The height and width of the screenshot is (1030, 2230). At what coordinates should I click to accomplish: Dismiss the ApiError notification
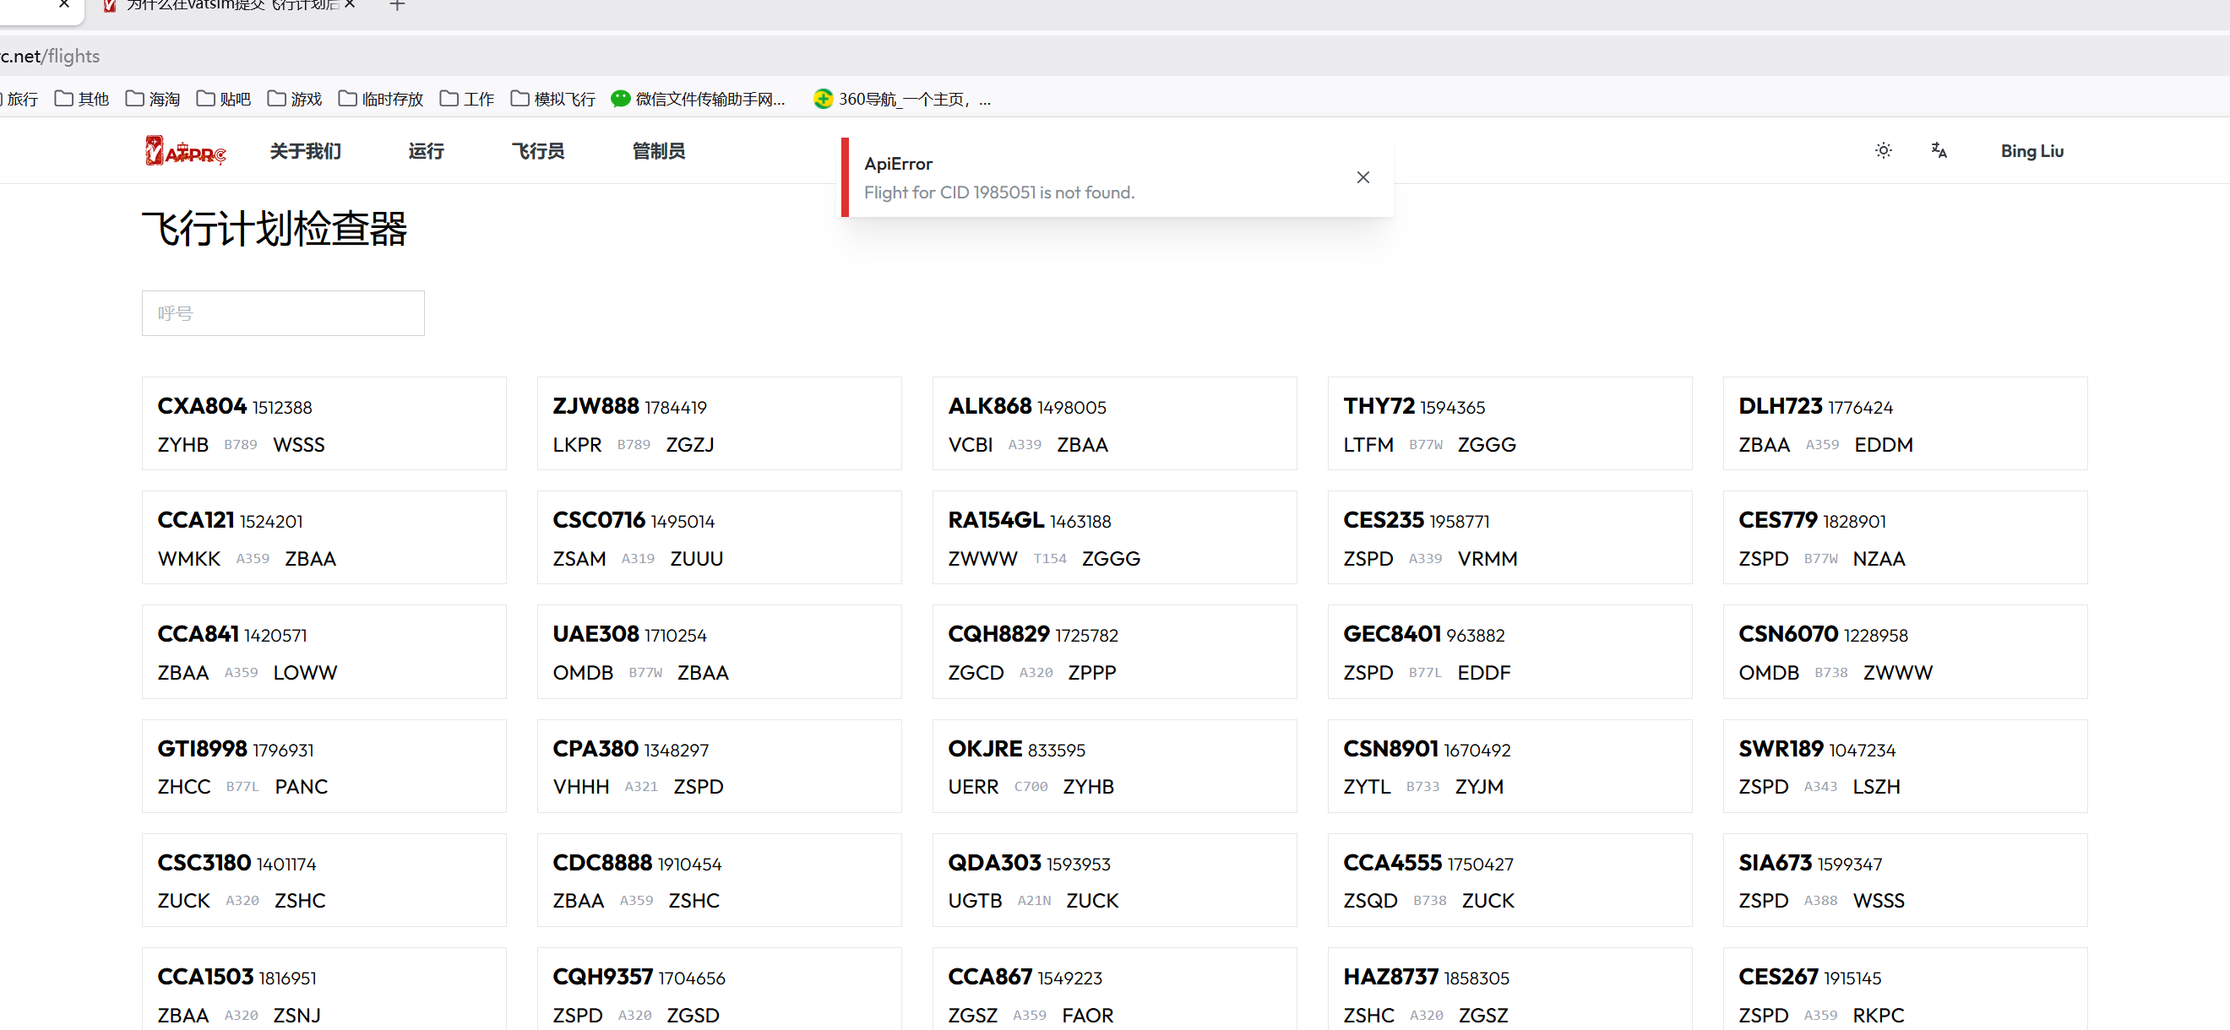click(x=1362, y=177)
